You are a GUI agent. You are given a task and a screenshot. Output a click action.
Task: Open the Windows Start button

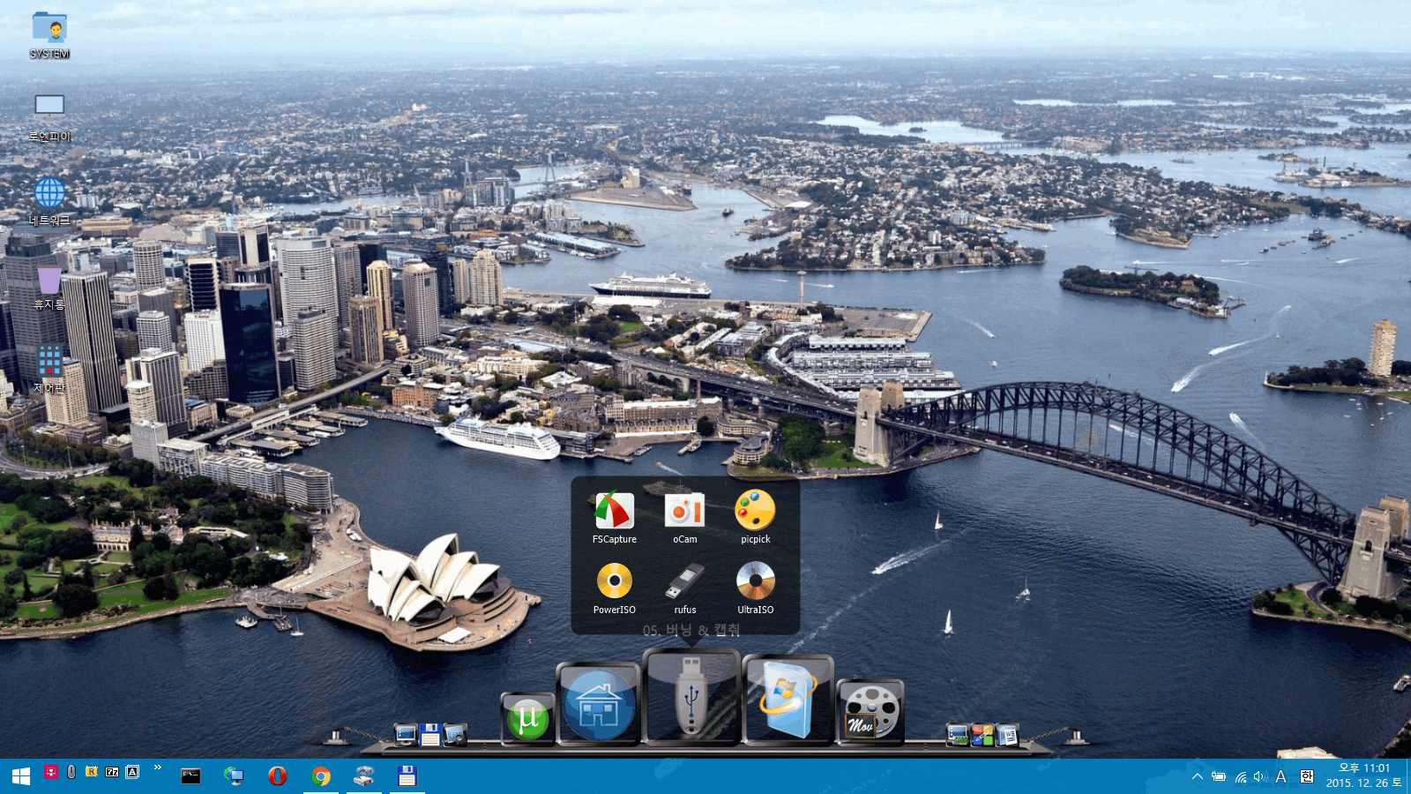(x=21, y=776)
